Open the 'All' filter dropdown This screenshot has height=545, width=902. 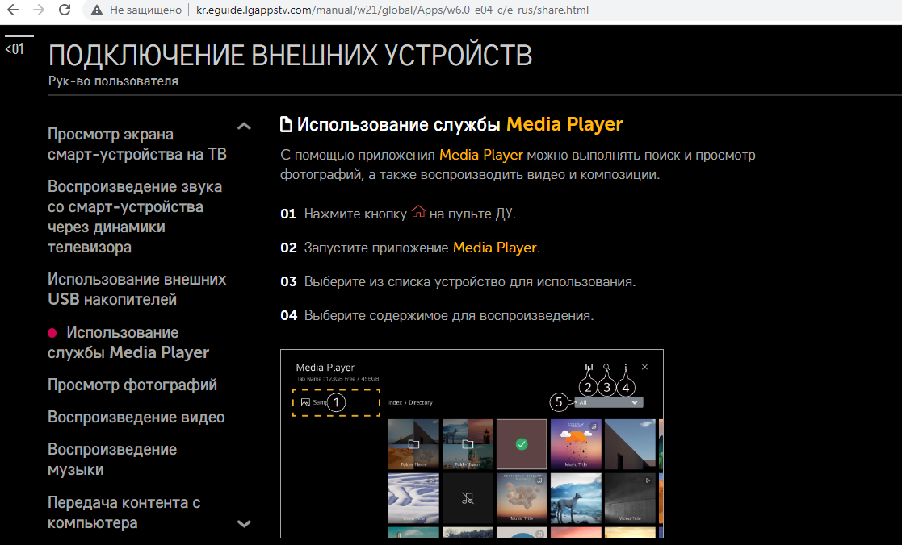(610, 401)
